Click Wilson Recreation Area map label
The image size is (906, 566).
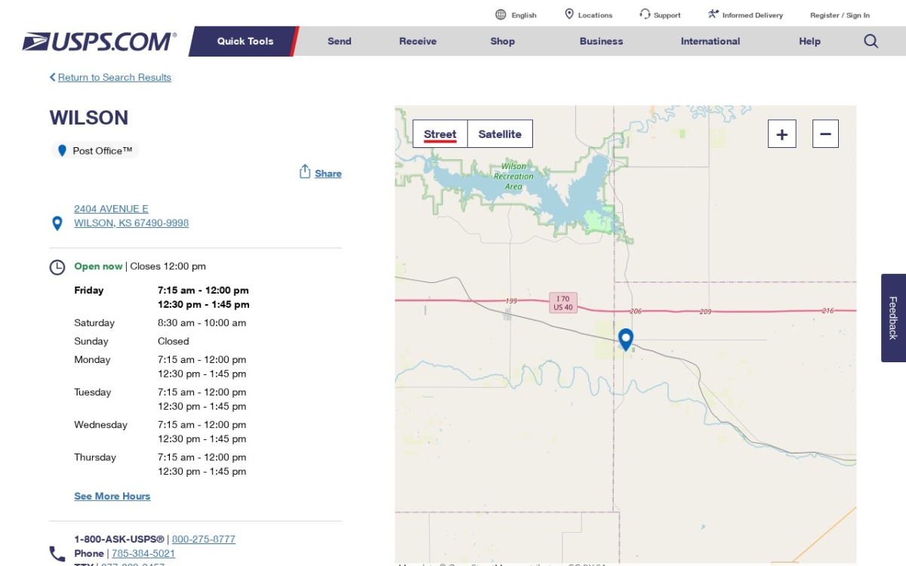point(513,177)
